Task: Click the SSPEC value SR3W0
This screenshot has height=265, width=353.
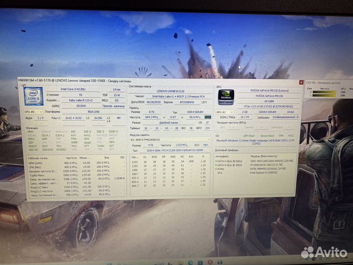Action: click(x=80, y=106)
